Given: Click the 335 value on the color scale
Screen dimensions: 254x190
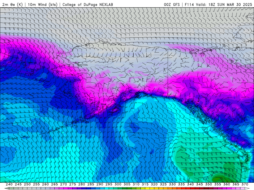Looking at the screenshot, I should (181, 184).
